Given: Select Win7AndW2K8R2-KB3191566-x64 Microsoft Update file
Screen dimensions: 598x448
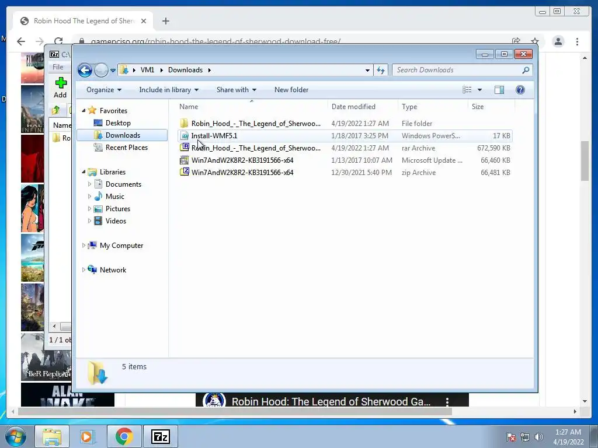Looking at the screenshot, I should point(345,160).
